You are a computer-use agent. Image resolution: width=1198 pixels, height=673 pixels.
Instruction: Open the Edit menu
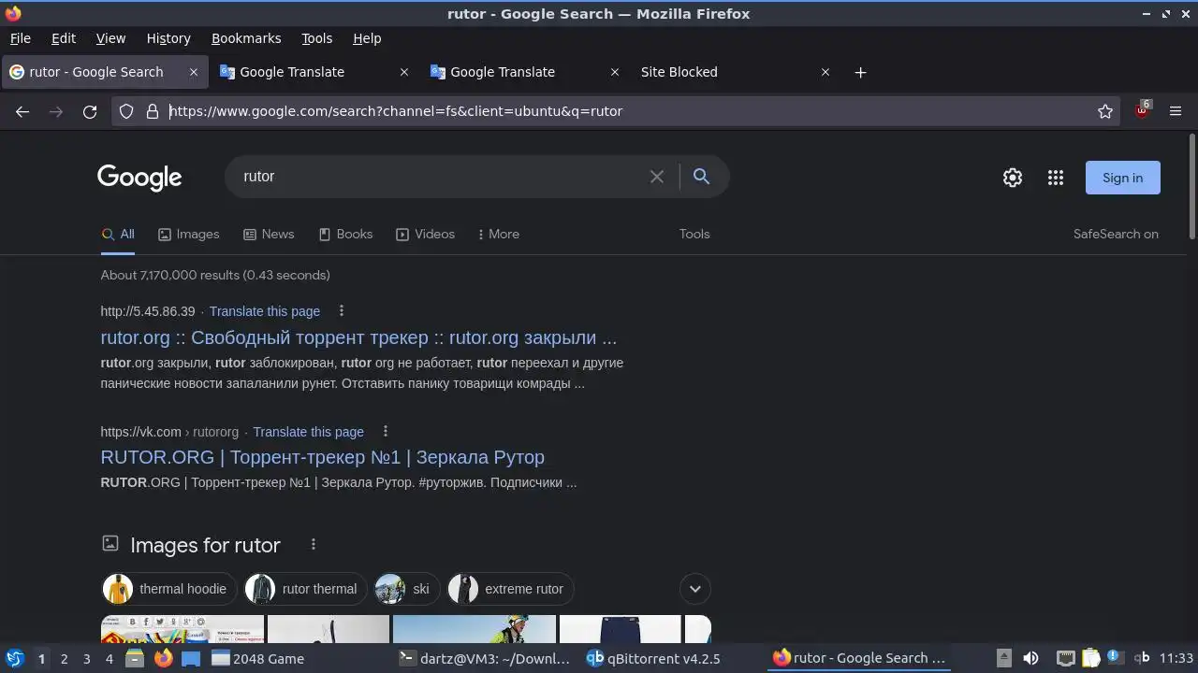(x=64, y=38)
